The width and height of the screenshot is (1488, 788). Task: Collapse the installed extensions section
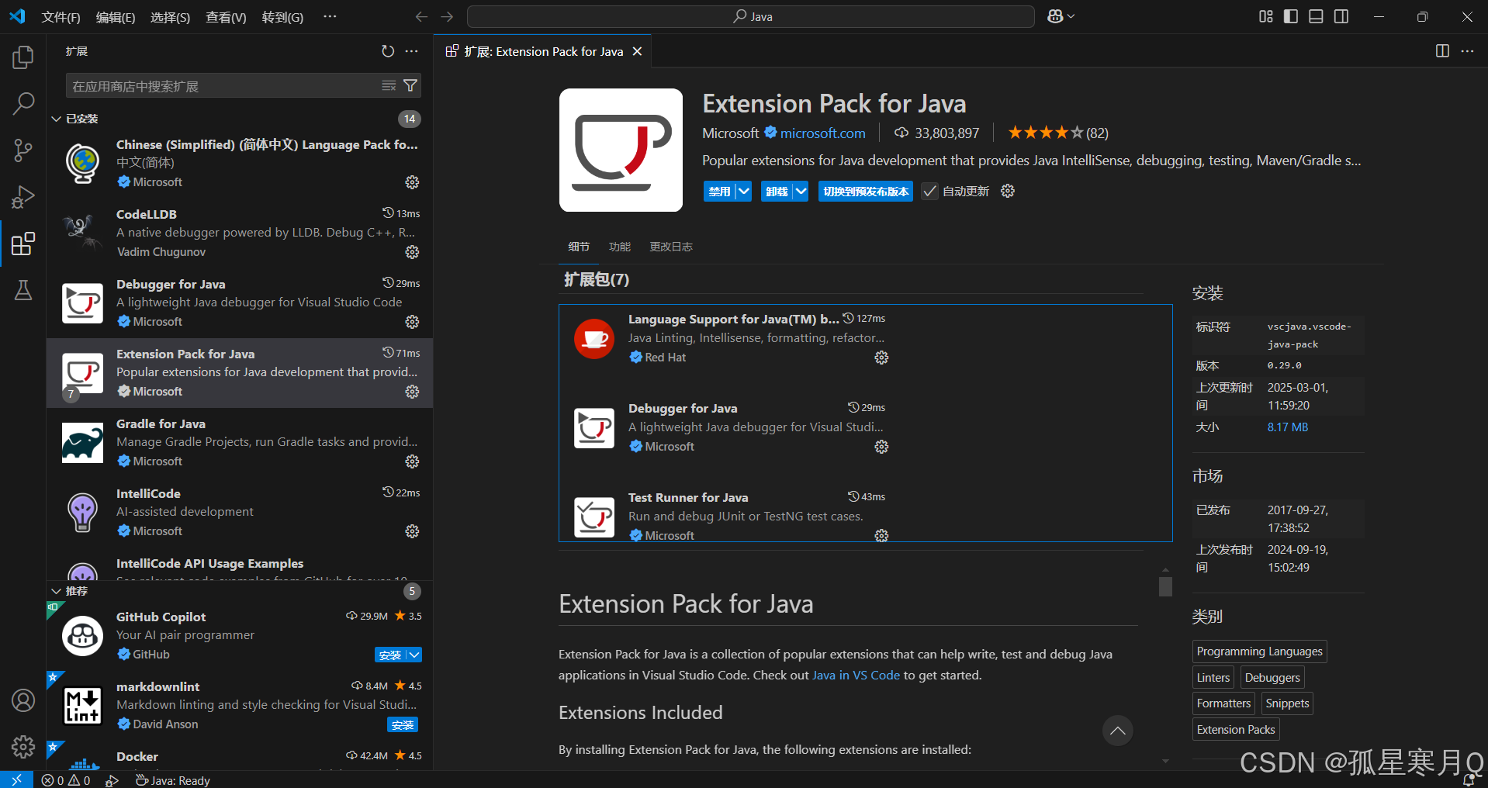[57, 119]
